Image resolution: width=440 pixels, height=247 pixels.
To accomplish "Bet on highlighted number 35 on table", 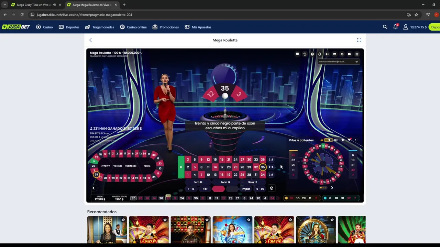I will 263,167.
